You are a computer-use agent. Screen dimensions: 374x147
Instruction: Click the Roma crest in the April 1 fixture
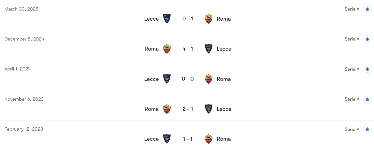[209, 79]
